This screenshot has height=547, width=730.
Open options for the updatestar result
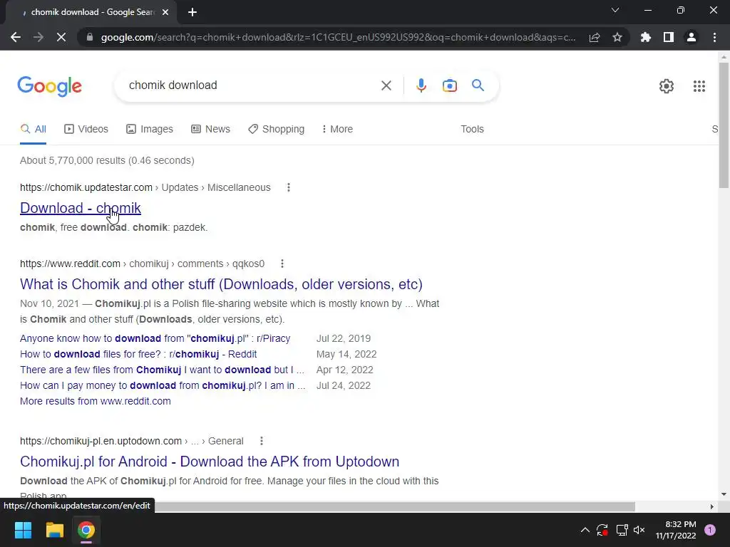click(289, 187)
